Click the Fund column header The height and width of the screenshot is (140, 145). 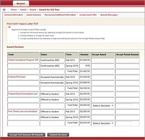coord(23,55)
